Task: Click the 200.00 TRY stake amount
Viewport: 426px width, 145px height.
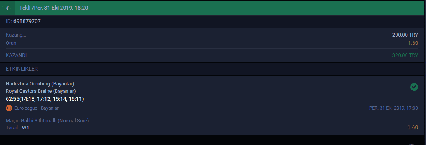Action: click(405, 35)
